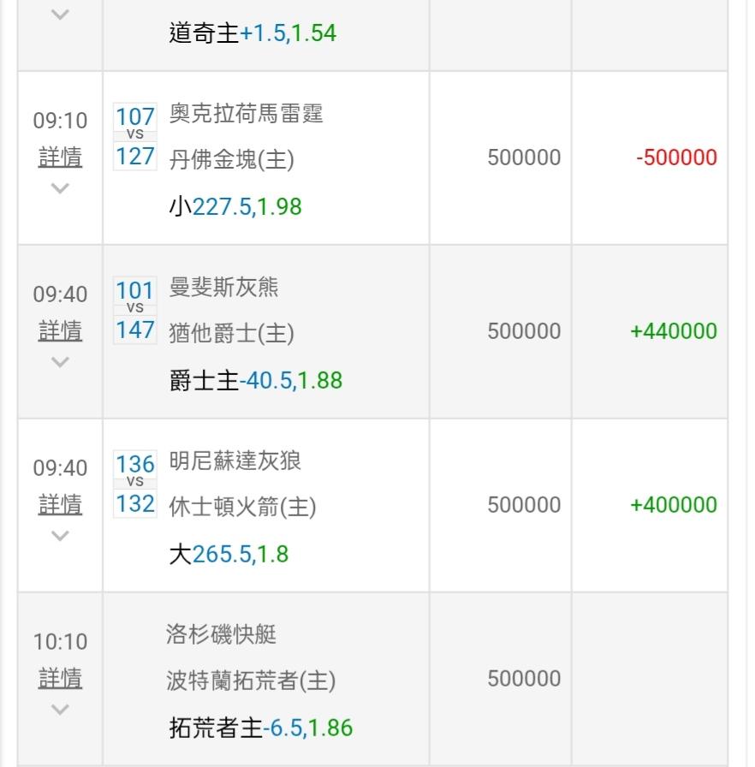Select the 拓荒者主-6.5,1.86 bet line

point(261,728)
